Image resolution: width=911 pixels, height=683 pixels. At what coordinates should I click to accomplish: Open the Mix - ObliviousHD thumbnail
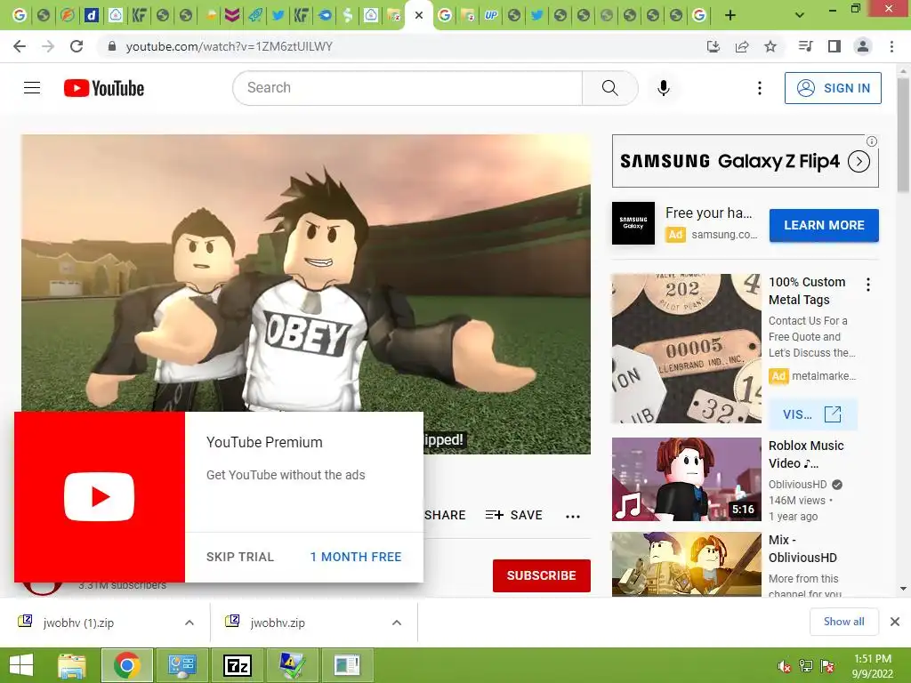pos(686,565)
